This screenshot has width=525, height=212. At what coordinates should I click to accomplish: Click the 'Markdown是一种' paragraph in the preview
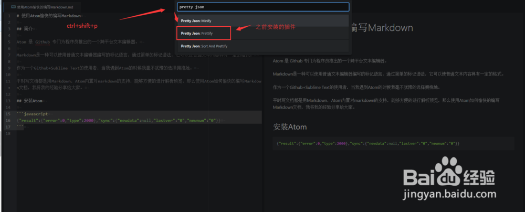point(388,74)
